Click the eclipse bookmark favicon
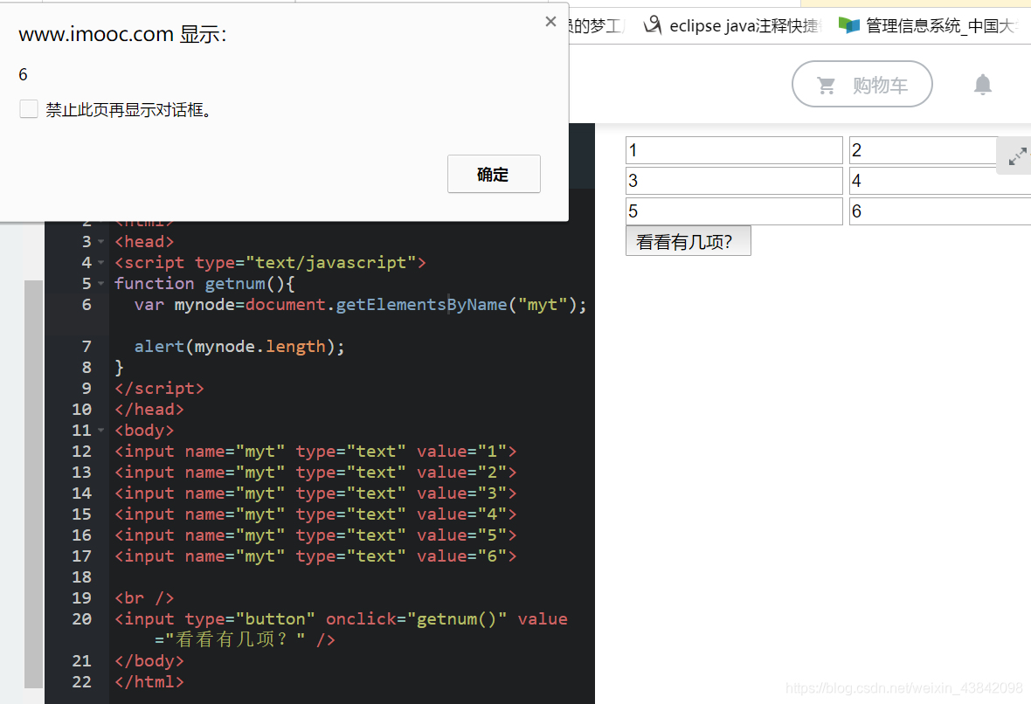The width and height of the screenshot is (1031, 704). coord(653,25)
